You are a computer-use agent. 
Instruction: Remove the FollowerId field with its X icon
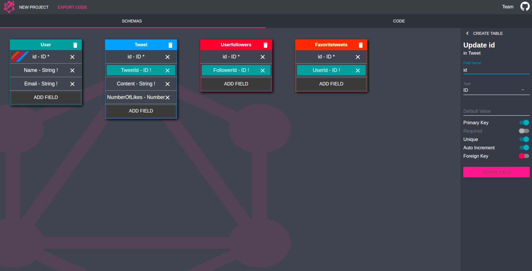point(262,70)
